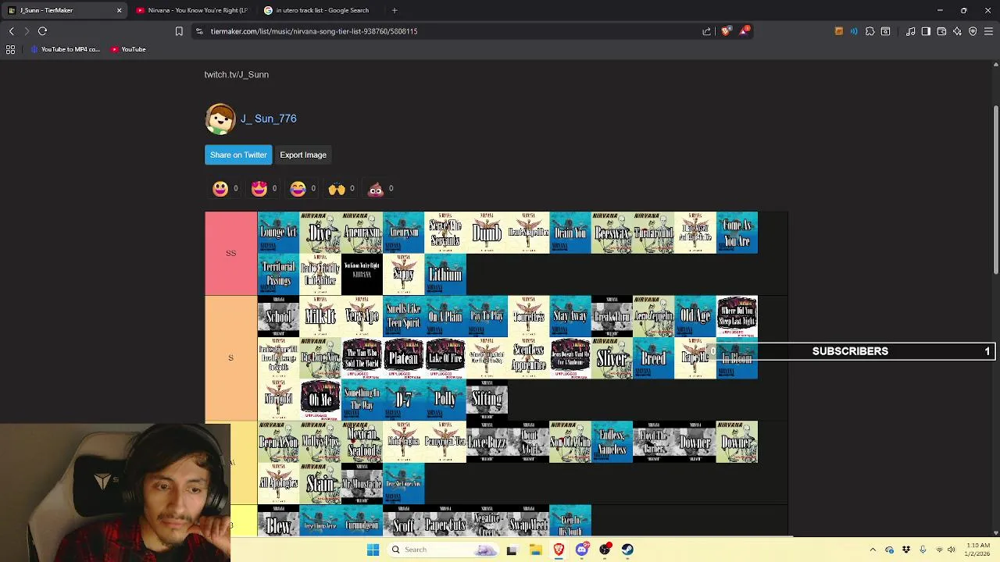This screenshot has width=1000, height=562.
Task: Open the YouTube to MP4 bookmark
Action: click(x=66, y=49)
